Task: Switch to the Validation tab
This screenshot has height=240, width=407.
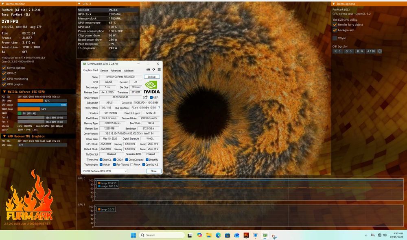Action: tap(129, 71)
